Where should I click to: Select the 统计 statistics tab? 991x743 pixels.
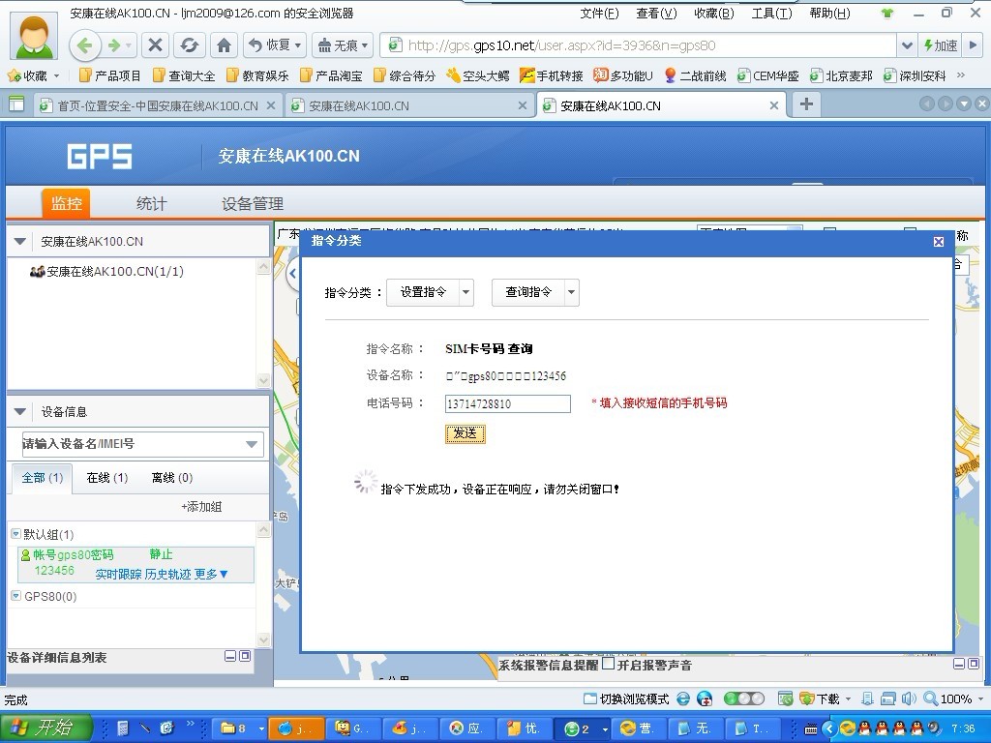click(152, 203)
